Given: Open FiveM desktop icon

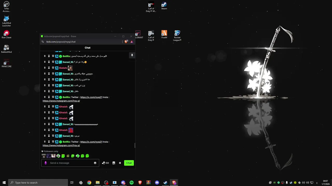Looking at the screenshot, I should click(164, 35).
